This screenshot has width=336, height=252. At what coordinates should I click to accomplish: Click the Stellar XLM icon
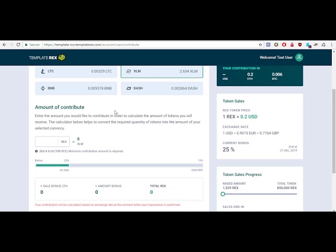pos(129,71)
